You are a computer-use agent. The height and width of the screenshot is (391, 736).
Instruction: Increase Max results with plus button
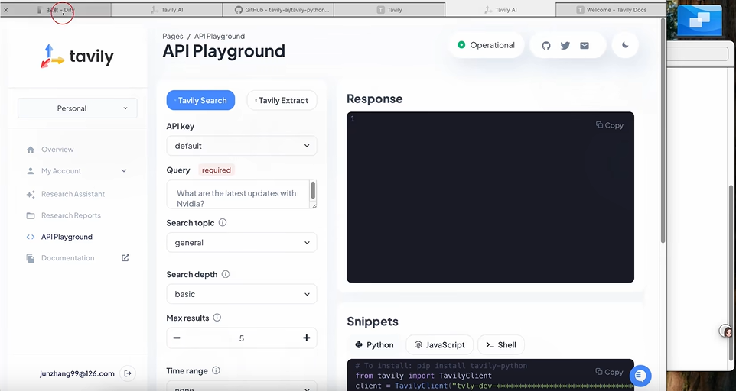click(x=307, y=338)
